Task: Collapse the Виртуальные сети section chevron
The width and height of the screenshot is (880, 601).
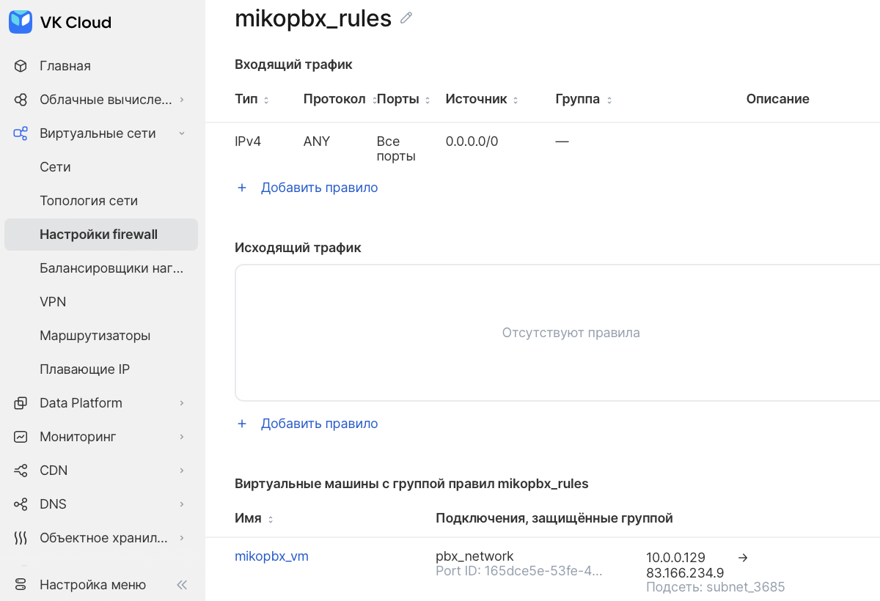Action: point(182,133)
